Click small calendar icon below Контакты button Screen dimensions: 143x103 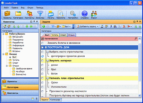coord(33,99)
